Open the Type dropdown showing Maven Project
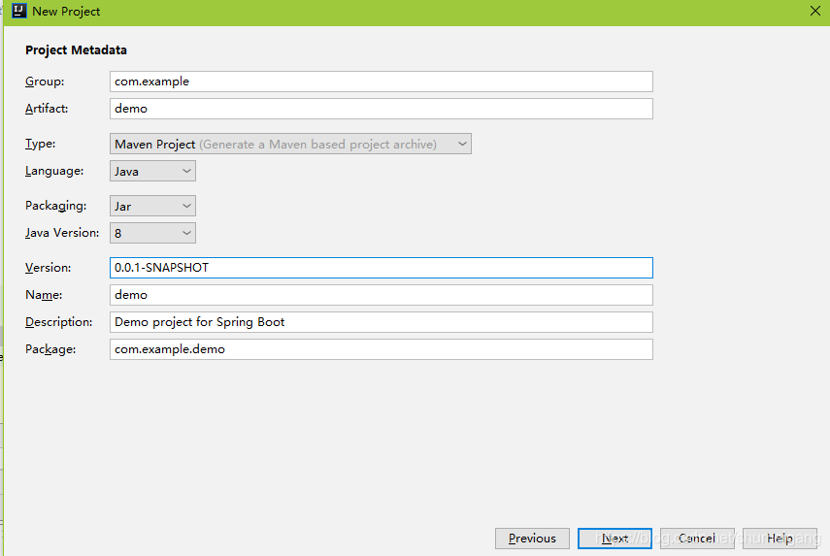This screenshot has height=556, width=830. 290,144
